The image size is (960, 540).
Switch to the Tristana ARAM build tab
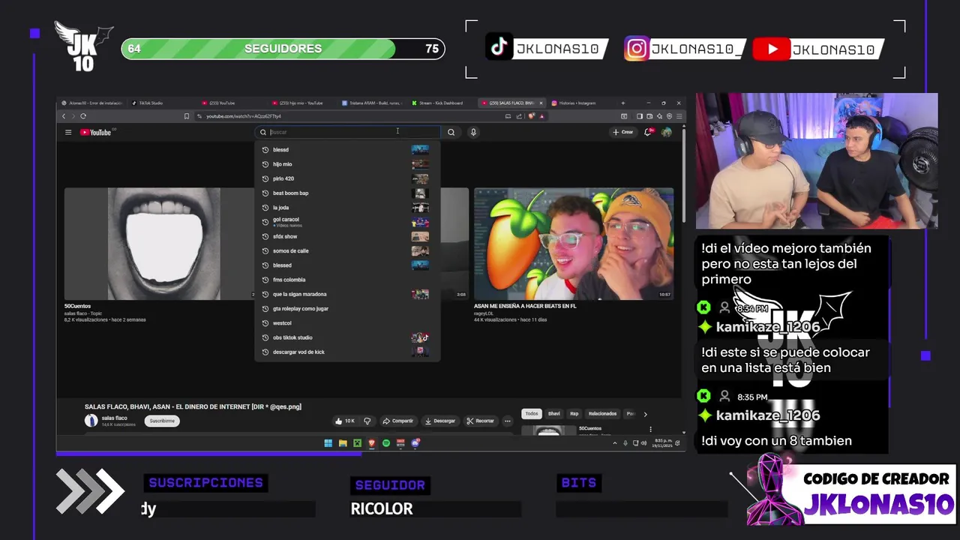371,103
